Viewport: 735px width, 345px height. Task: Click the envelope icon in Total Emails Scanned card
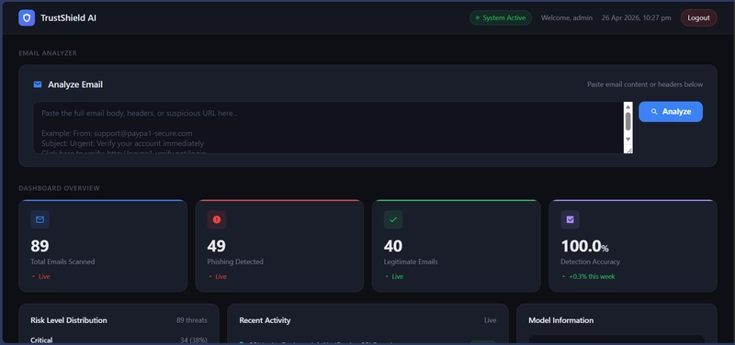tap(40, 219)
